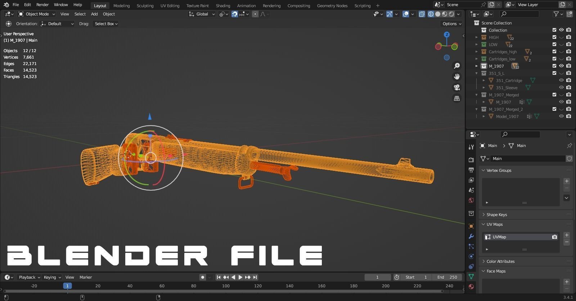Switch perspective/orthographic grid icon

[457, 98]
